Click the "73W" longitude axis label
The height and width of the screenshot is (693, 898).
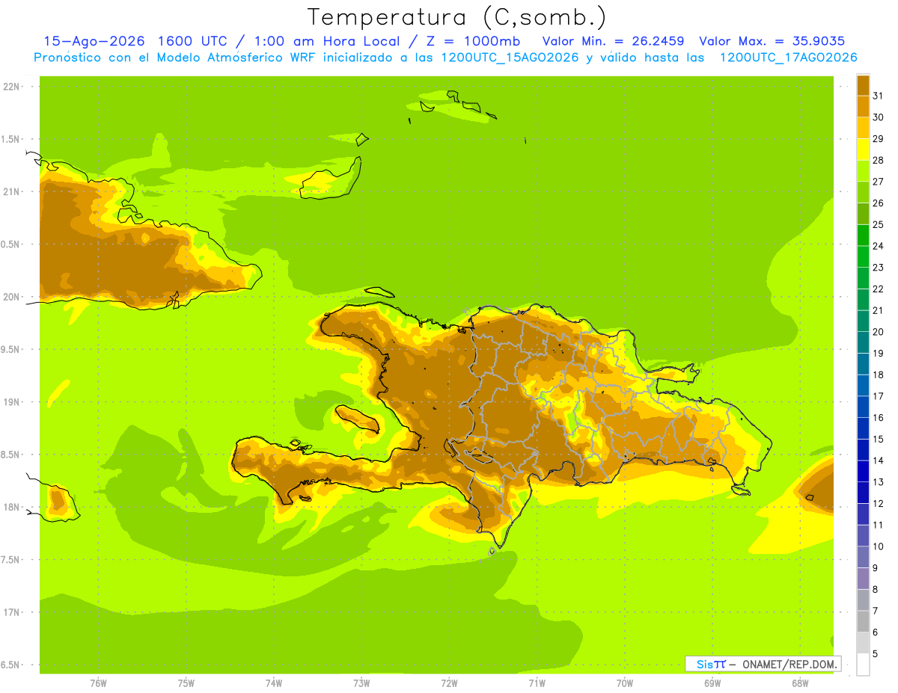pos(361,683)
